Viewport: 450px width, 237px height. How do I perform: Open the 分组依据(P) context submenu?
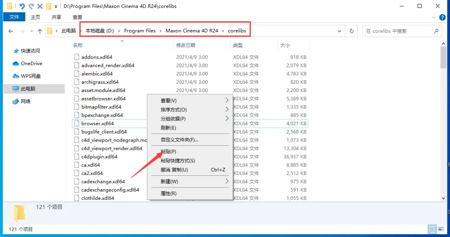pyautogui.click(x=190, y=119)
